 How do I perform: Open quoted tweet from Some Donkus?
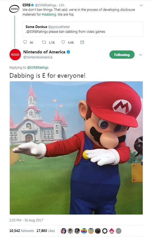coord(83,29)
